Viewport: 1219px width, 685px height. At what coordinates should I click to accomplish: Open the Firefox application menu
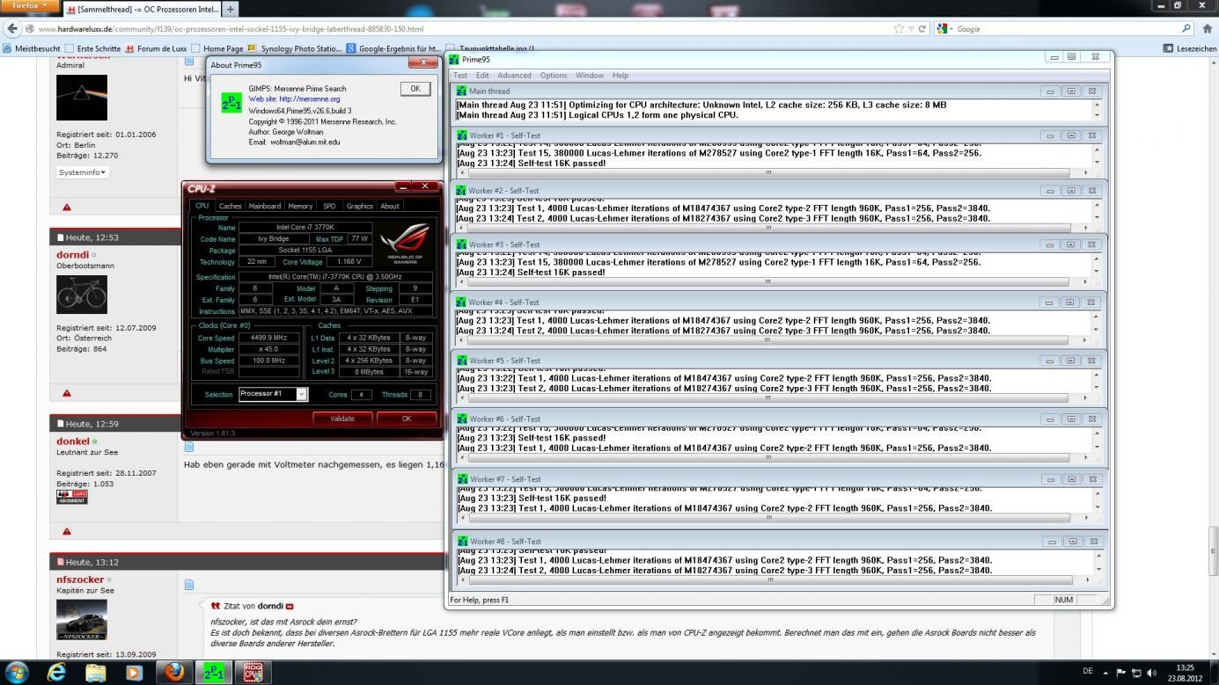[x=29, y=6]
